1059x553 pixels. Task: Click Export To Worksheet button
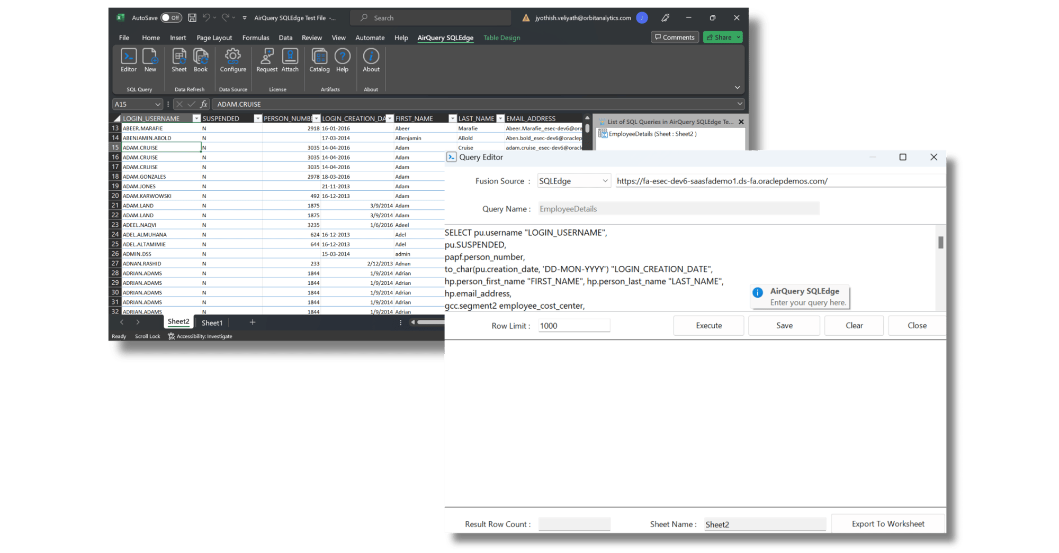[888, 523]
